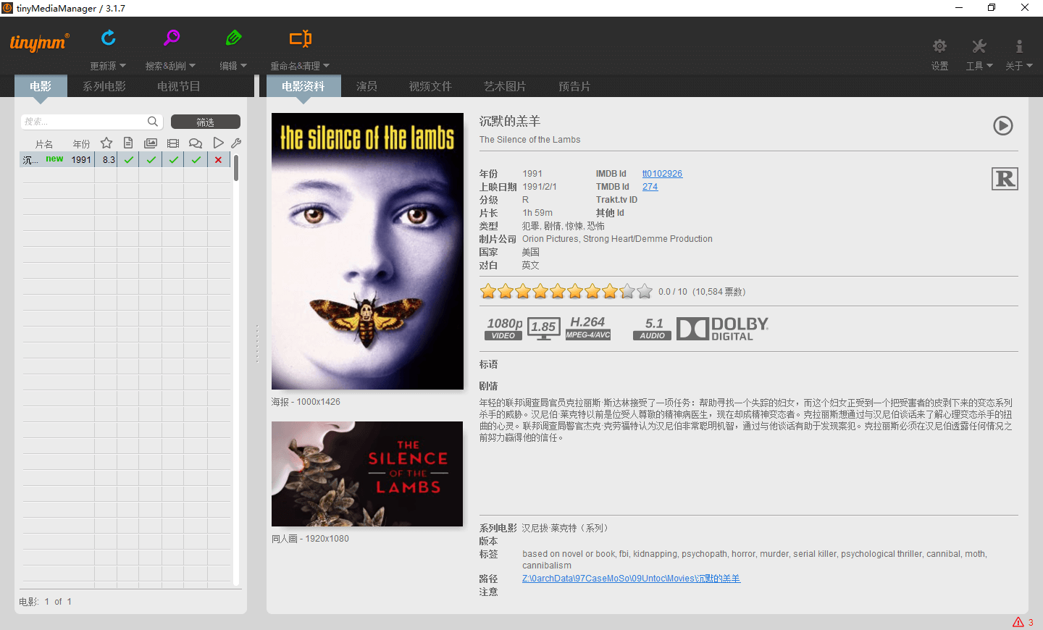Click the about info icon
Viewport: 1043px width, 630px height.
point(1019,46)
